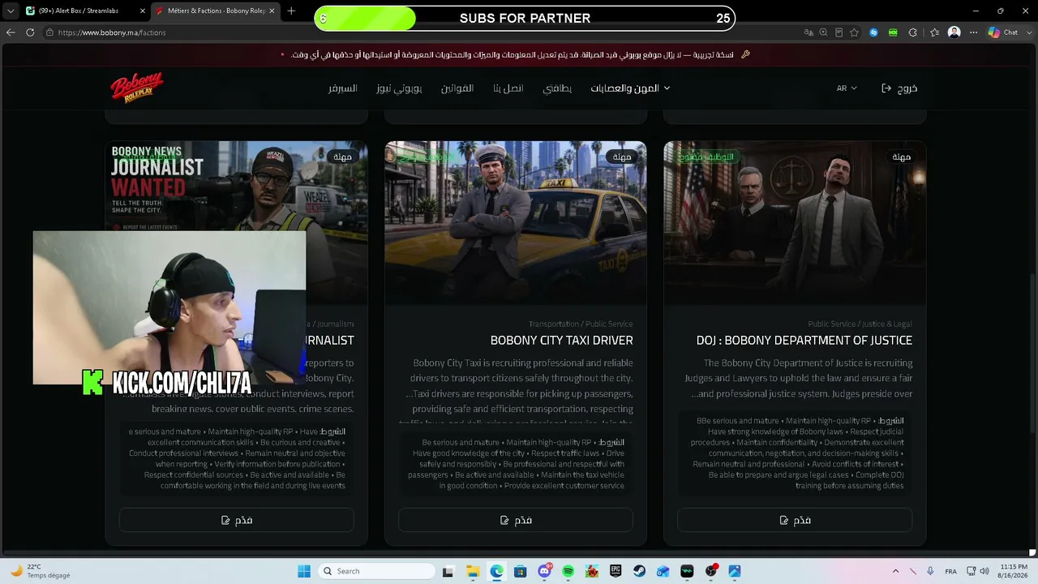Image resolution: width=1038 pixels, height=584 pixels.
Task: Expand the AR language dropdown
Action: coord(847,88)
